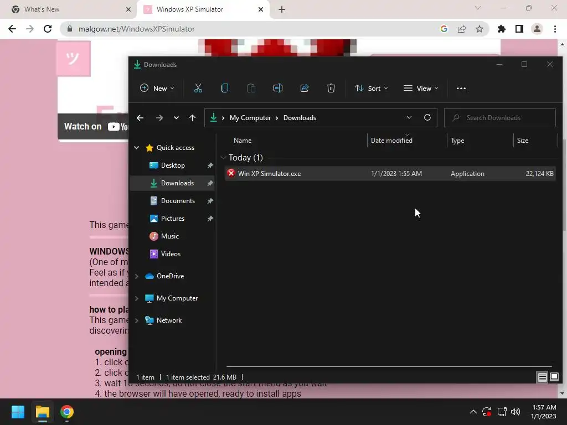Image resolution: width=567 pixels, height=425 pixels.
Task: Reload the Chrome page
Action: point(48,29)
